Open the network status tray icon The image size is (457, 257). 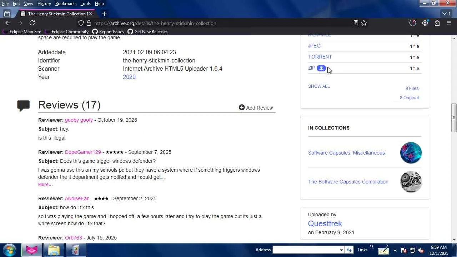pos(412,250)
